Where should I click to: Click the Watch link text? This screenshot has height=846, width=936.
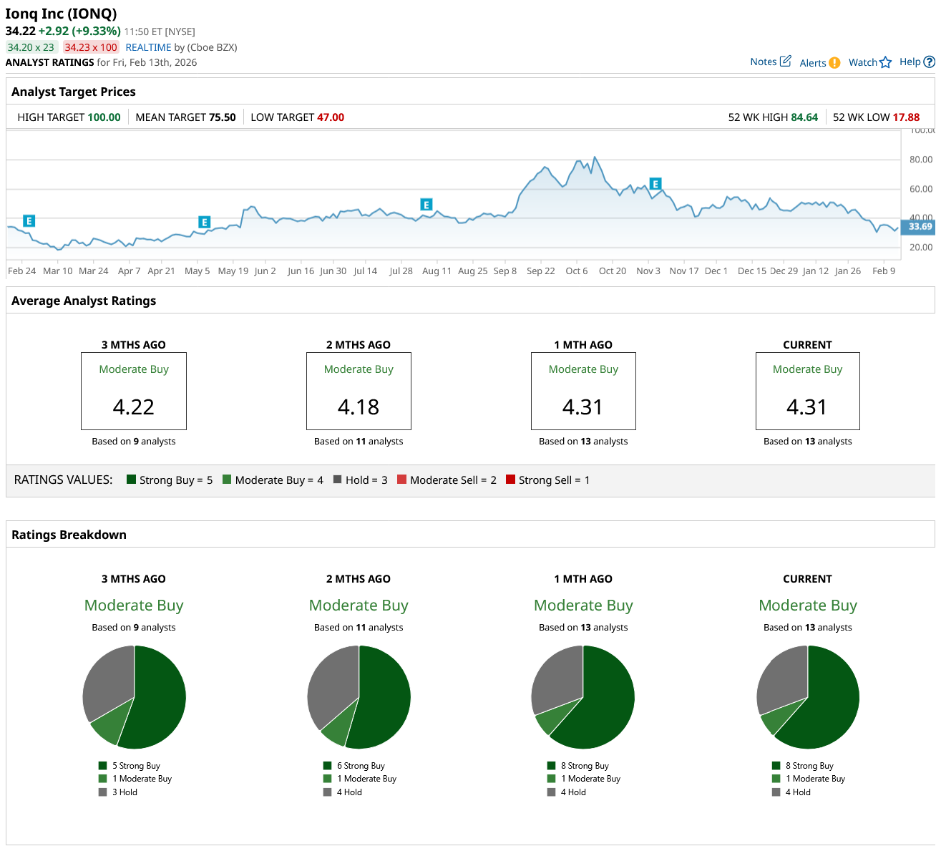863,62
